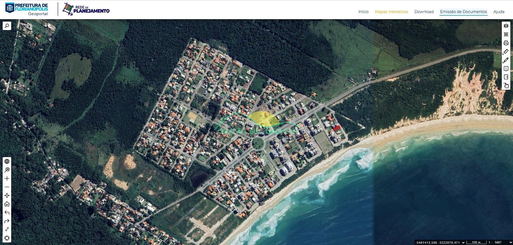Screen dimensions: 513x245
Task: Click the print map icon
Action: (506, 43)
